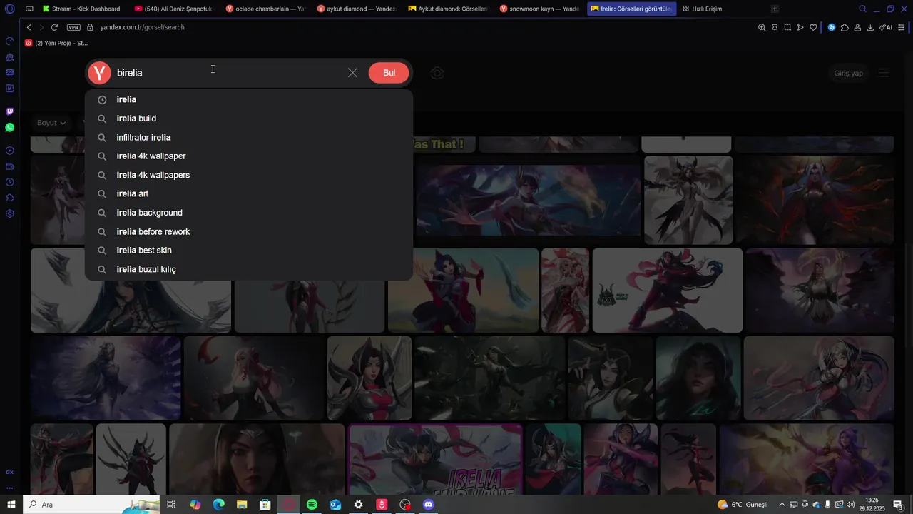913x514 pixels.
Task: Choose suggestion infiltrator irelia
Action: coord(249,137)
